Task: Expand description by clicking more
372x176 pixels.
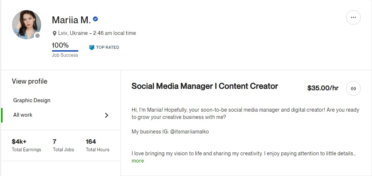Action: click(138, 161)
